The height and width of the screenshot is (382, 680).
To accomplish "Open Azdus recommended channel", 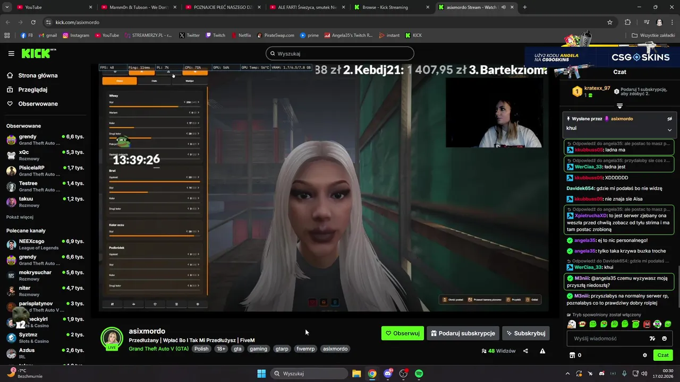I will [45, 353].
